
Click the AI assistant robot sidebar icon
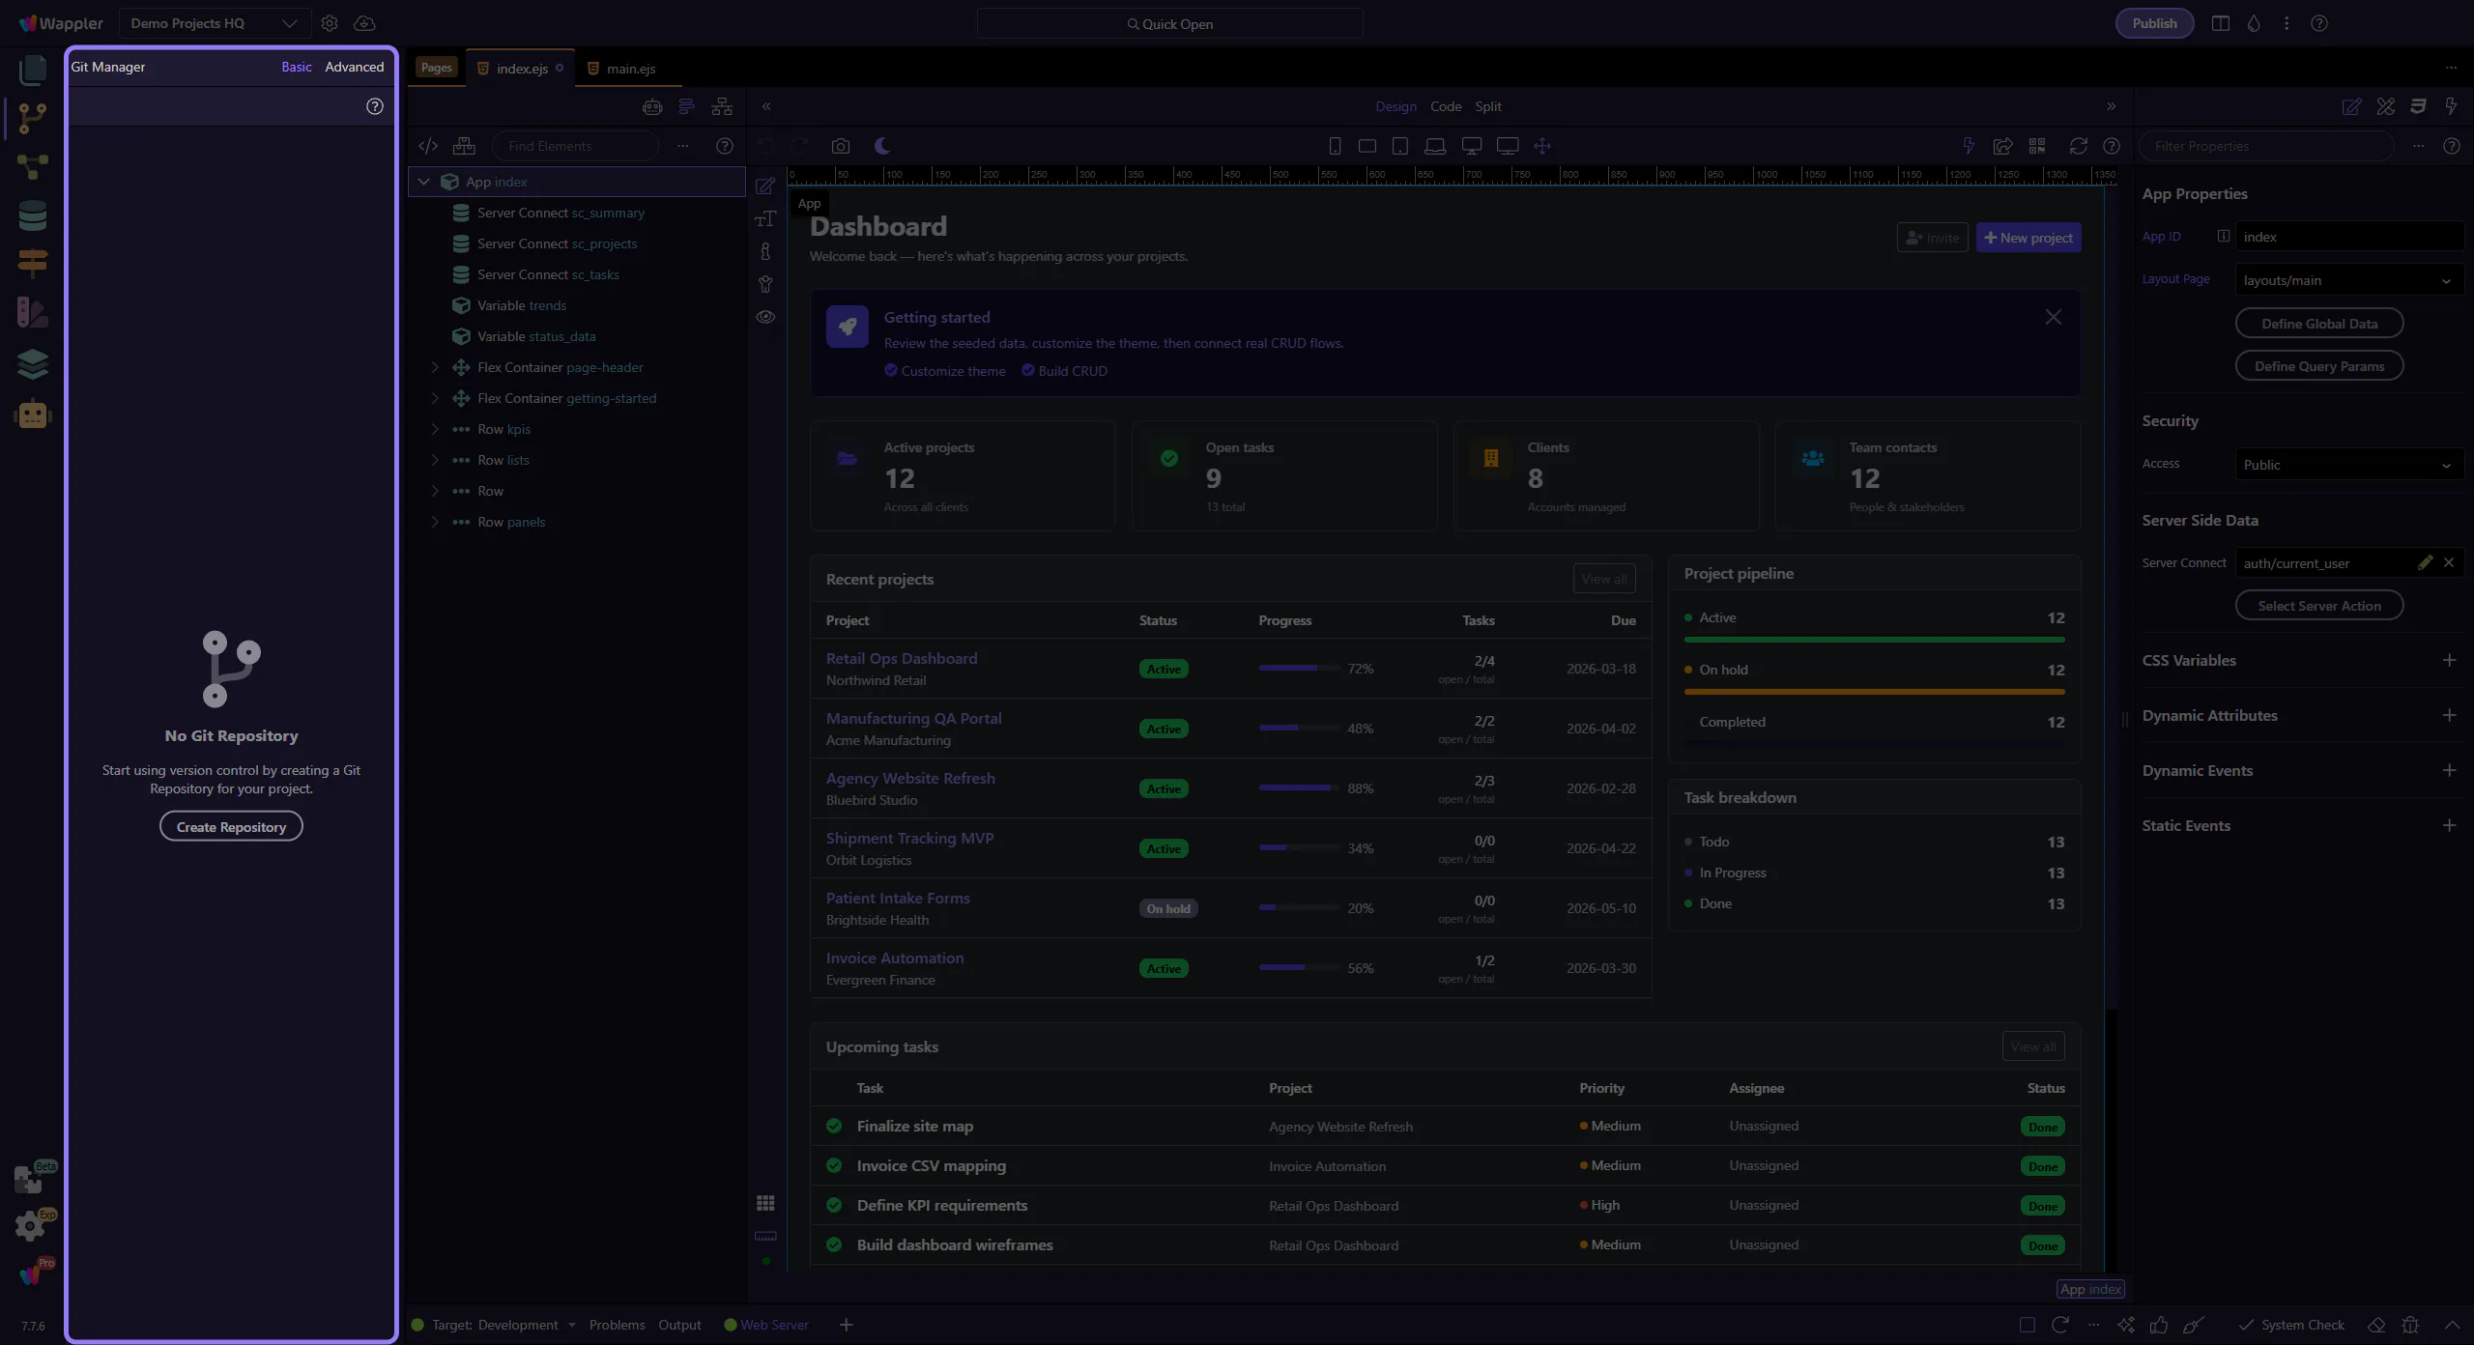[x=32, y=415]
